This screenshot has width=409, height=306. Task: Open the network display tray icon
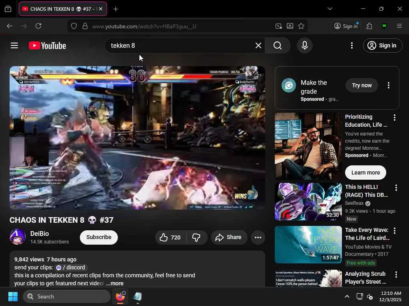point(359,296)
